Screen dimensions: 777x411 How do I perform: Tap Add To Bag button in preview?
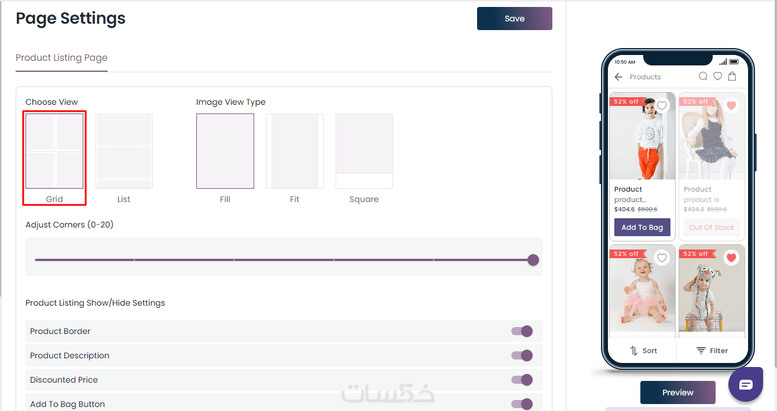pos(642,227)
